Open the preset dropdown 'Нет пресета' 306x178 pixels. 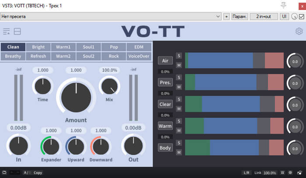point(111,17)
